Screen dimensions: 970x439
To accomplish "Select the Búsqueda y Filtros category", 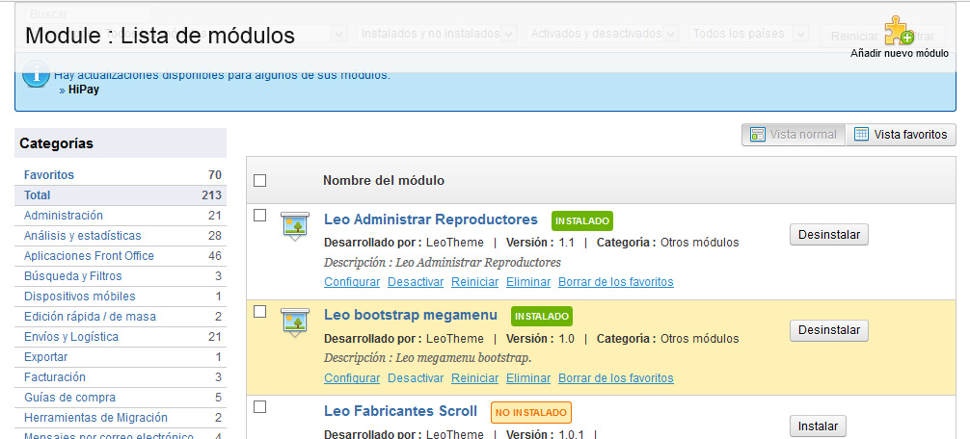I will click(121, 276).
